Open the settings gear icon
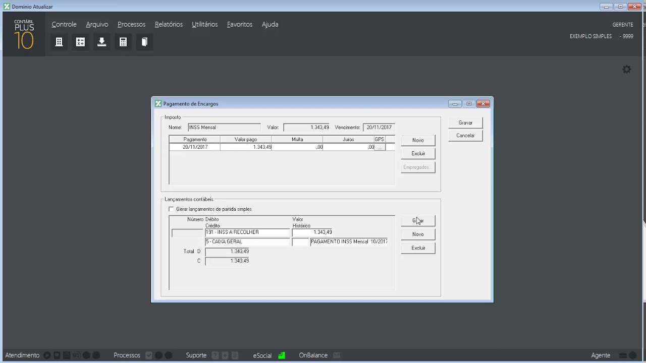 pos(627,70)
